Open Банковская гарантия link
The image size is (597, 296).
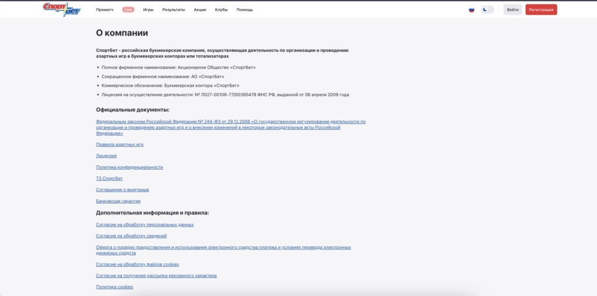coord(118,201)
